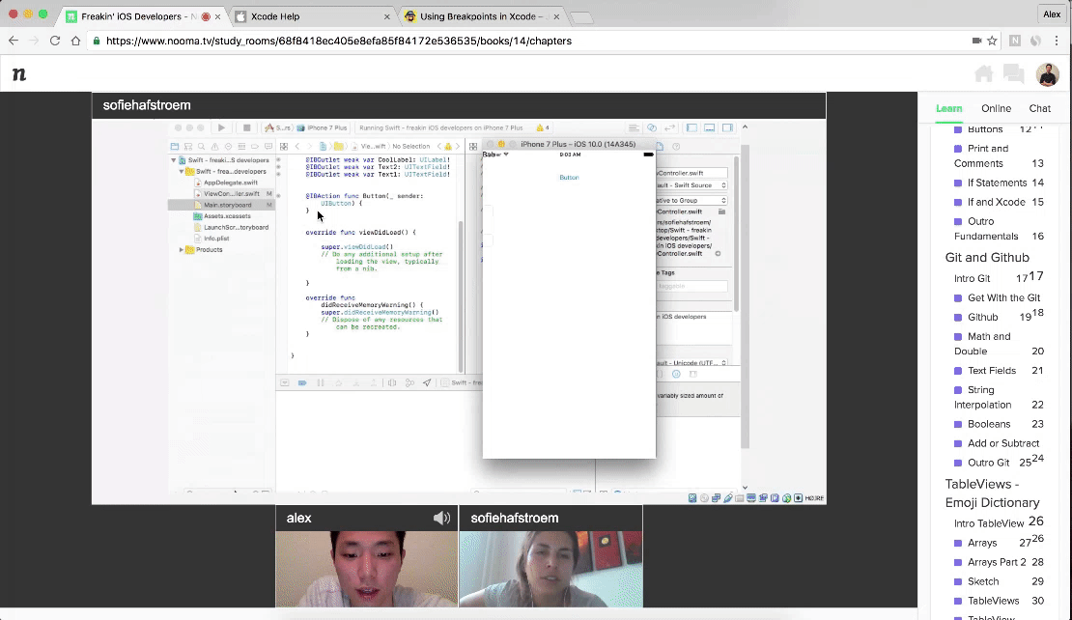Click the Xcode Run play button
The height and width of the screenshot is (620, 1072).
pos(221,127)
